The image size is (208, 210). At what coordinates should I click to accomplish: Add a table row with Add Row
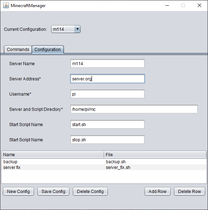[158, 191]
